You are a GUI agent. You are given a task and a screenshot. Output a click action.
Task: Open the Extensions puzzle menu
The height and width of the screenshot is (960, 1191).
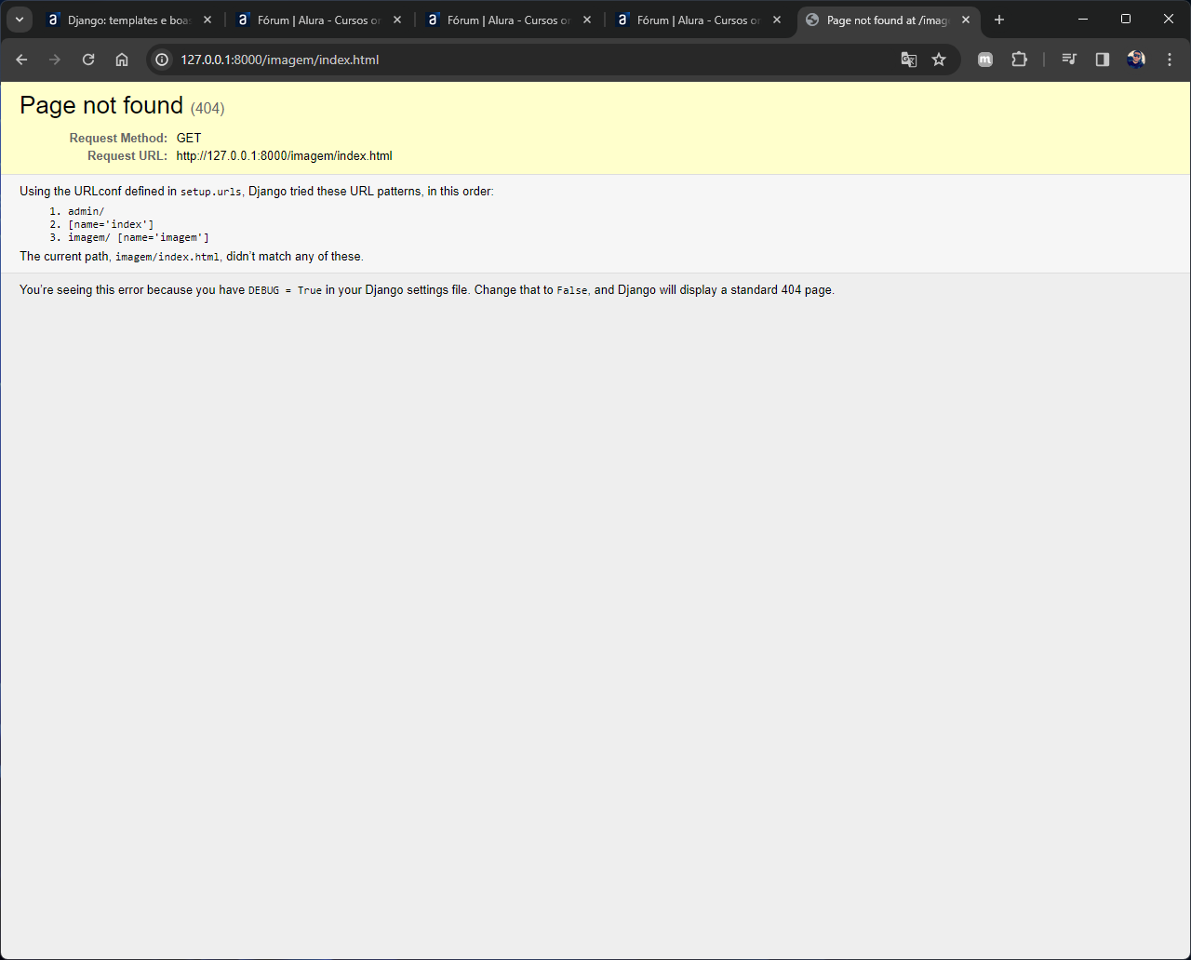pyautogui.click(x=1019, y=60)
